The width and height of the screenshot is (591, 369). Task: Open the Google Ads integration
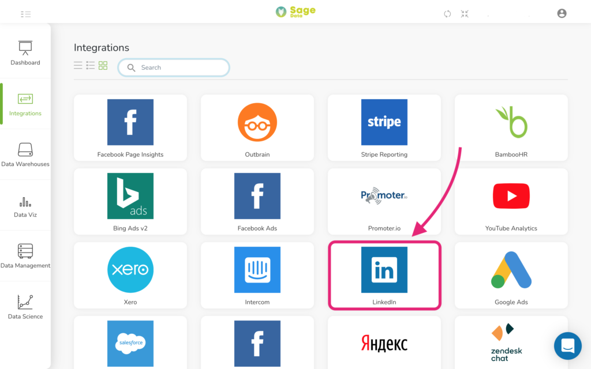pyautogui.click(x=511, y=275)
